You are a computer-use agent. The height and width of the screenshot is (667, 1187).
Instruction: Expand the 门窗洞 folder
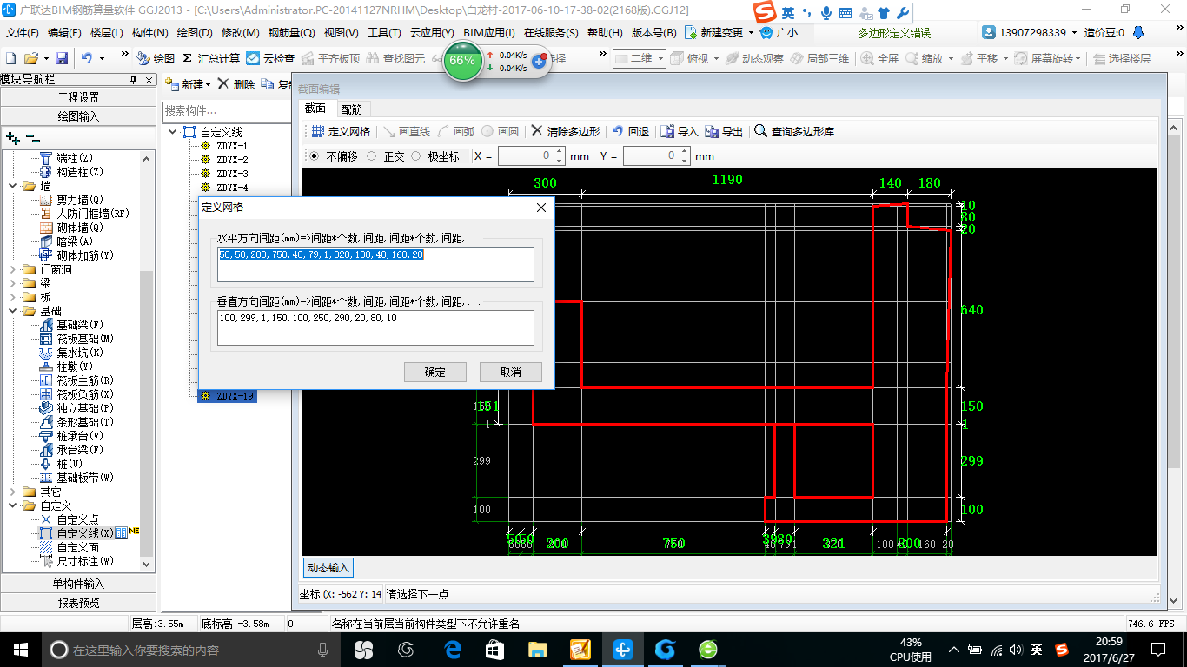click(12, 269)
